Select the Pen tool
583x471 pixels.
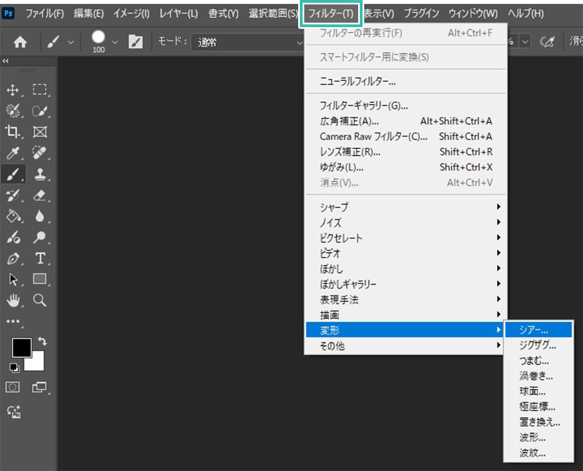(x=13, y=258)
